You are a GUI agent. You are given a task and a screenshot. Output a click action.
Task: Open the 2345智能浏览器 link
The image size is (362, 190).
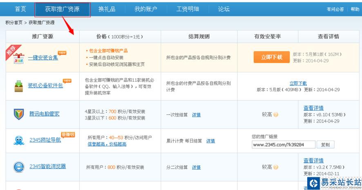pyautogui.click(x=47, y=166)
